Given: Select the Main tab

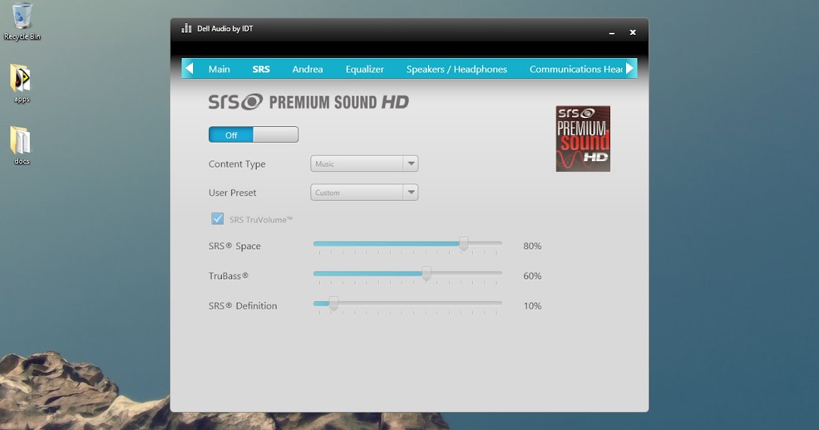Looking at the screenshot, I should [219, 68].
